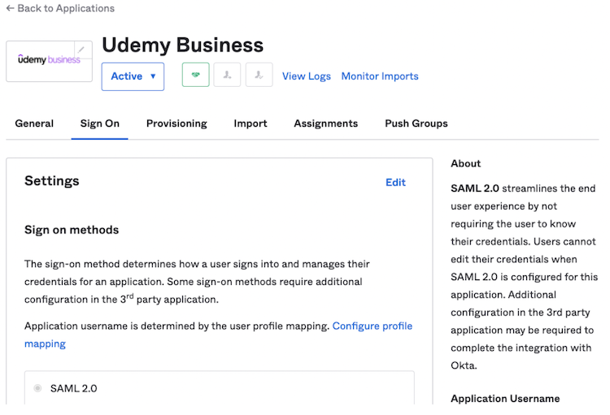Switch to the Import tab

pyautogui.click(x=251, y=123)
